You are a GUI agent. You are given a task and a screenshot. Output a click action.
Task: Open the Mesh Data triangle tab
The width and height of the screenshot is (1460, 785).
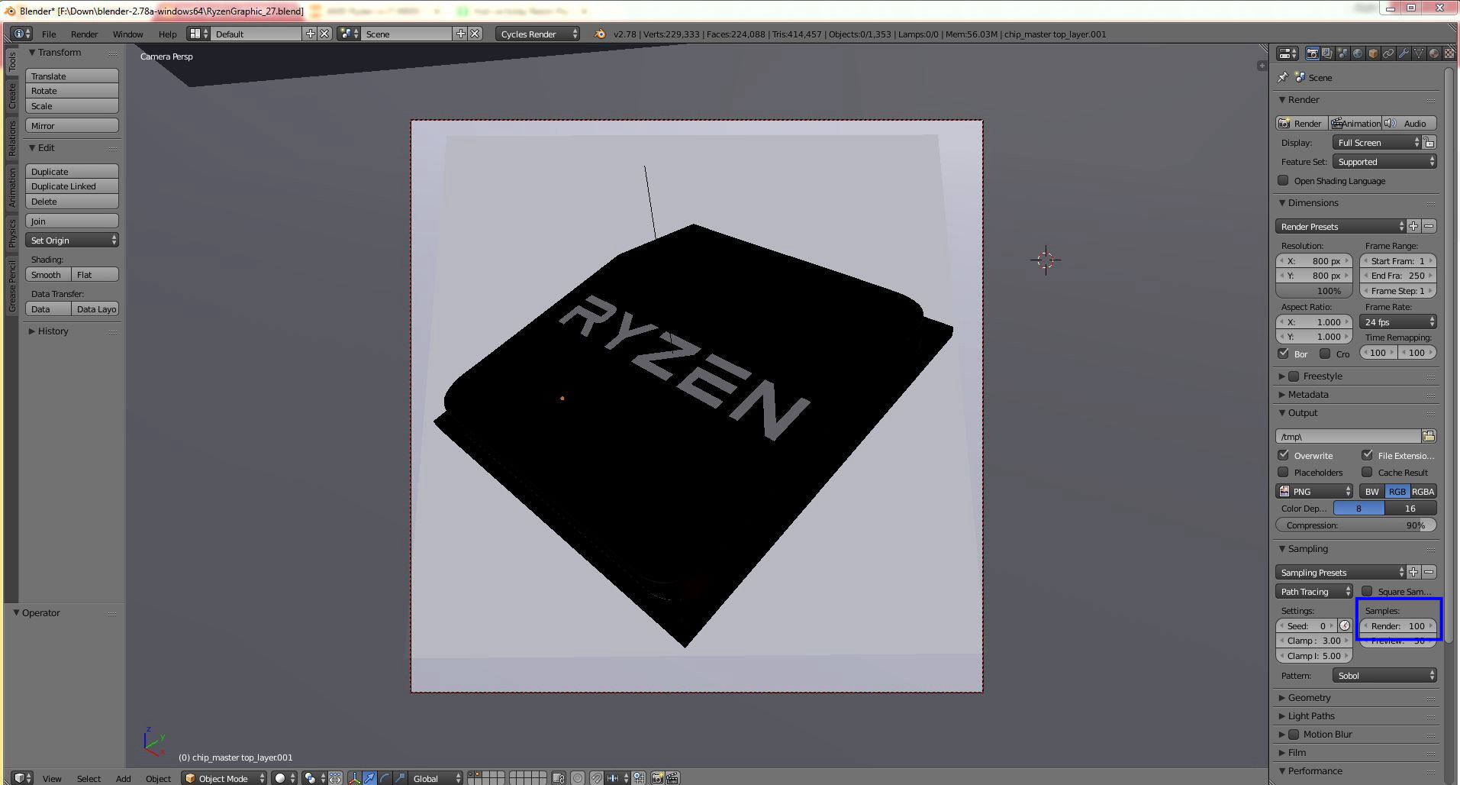tap(1419, 53)
